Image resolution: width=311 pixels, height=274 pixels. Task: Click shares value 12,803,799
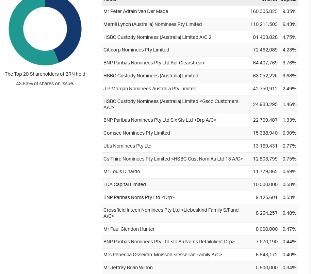pos(265,159)
